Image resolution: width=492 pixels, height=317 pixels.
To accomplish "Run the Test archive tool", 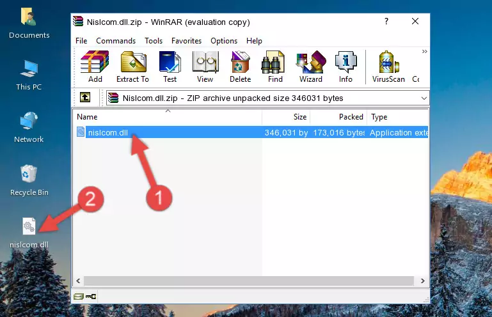I will tap(170, 66).
